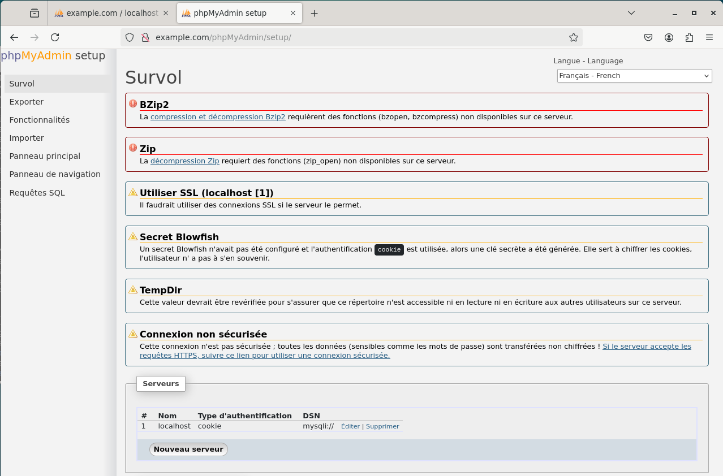
Task: Open the décompression Zip link
Action: 185,161
